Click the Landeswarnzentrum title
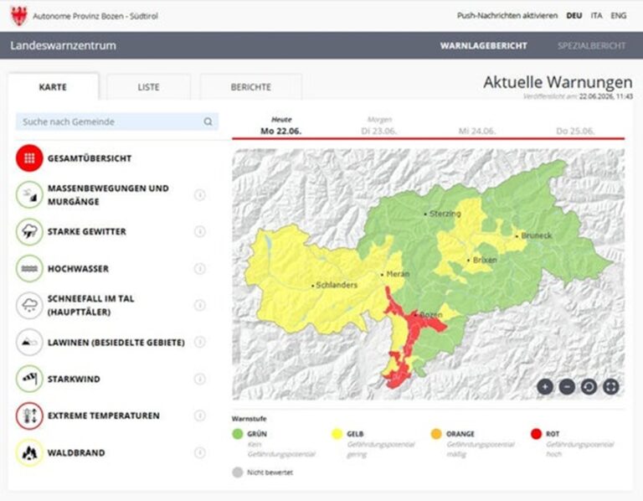The height and width of the screenshot is (501, 643). 63,45
